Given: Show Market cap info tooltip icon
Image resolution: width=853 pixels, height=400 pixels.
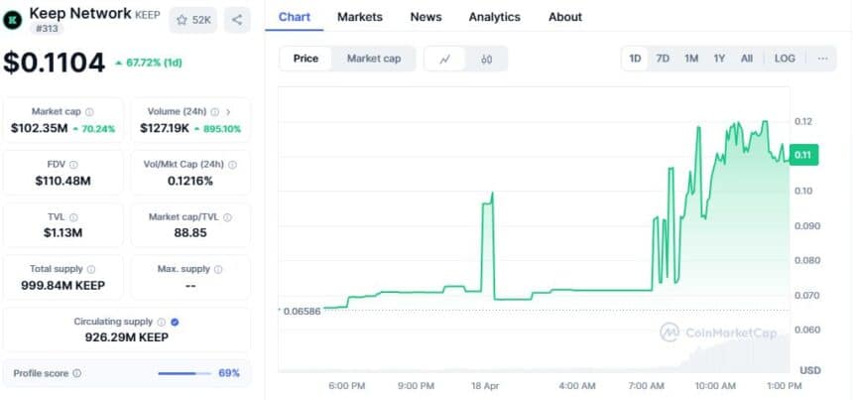Looking at the screenshot, I should pos(89,112).
